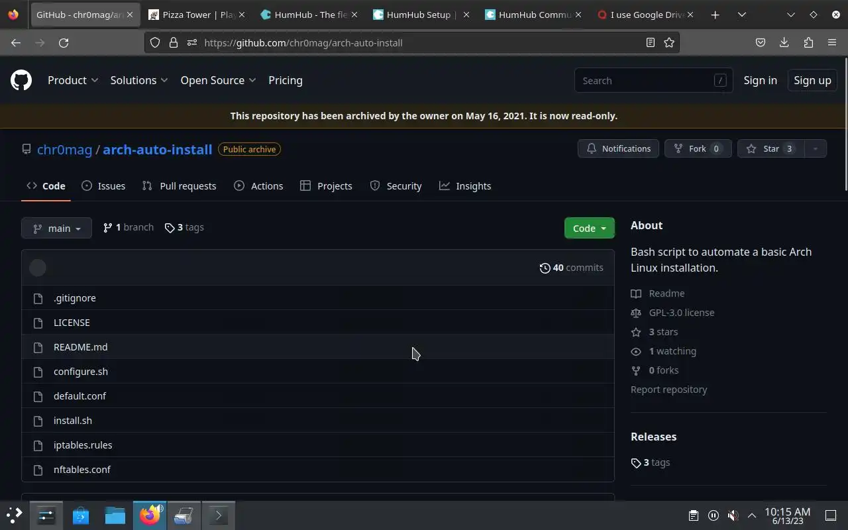Open the Security tab

coord(396,185)
